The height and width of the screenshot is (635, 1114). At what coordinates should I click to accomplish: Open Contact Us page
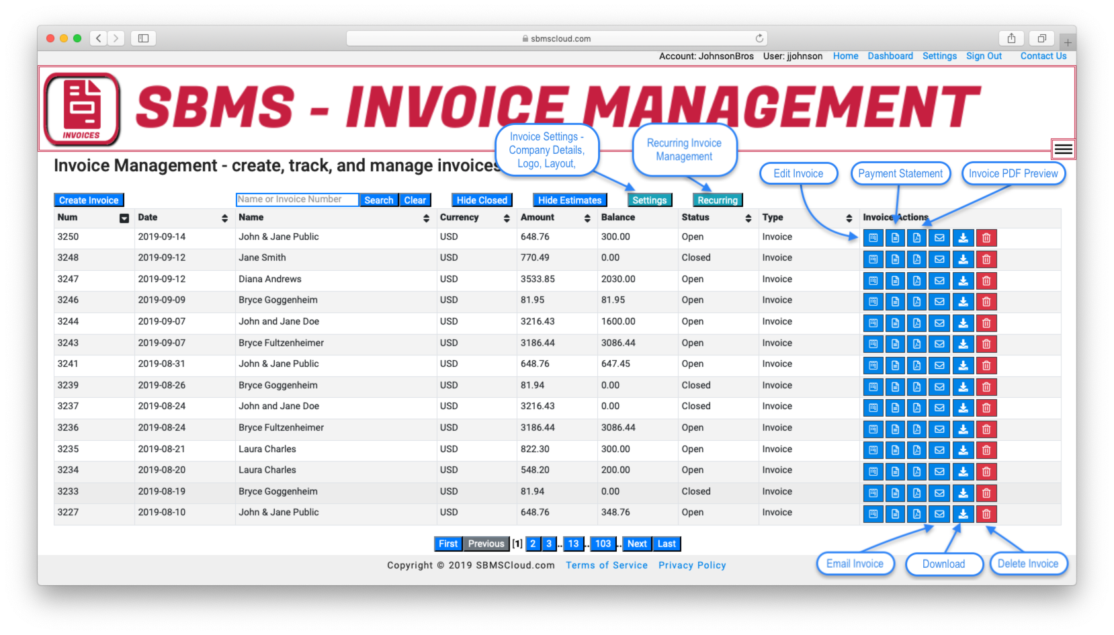(1043, 56)
